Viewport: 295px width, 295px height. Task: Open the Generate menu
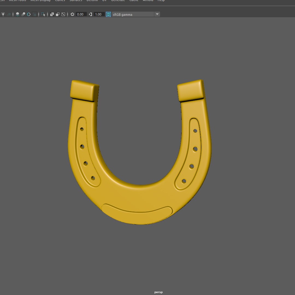[118, 1]
